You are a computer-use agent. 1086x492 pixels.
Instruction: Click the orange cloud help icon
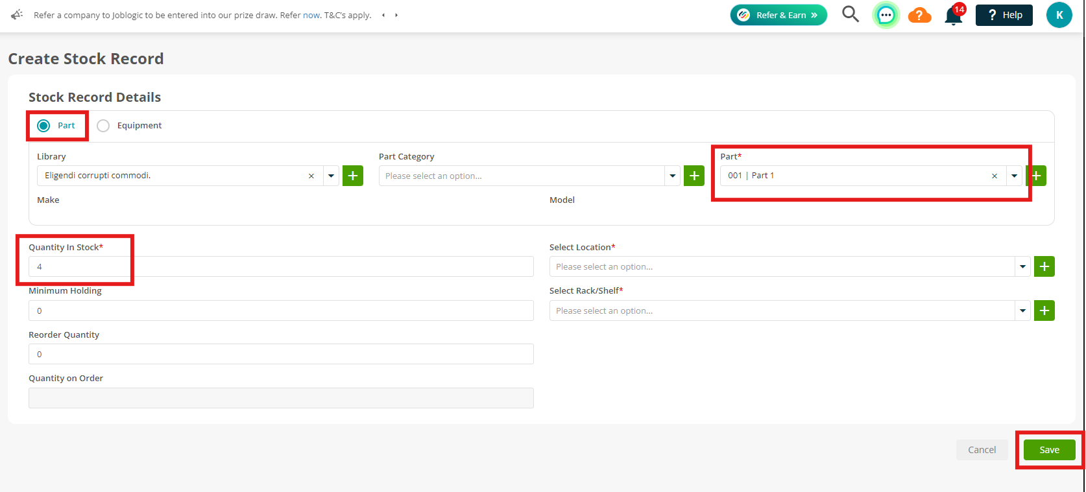click(919, 15)
